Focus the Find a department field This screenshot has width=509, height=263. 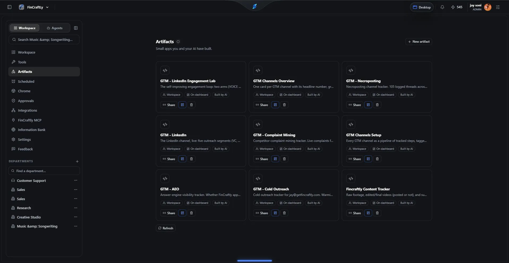(44, 171)
